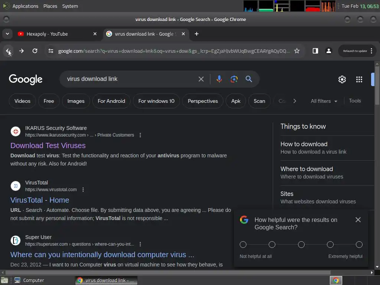Image resolution: width=380 pixels, height=285 pixels.
Task: Click the address bar URL
Action: 174,51
